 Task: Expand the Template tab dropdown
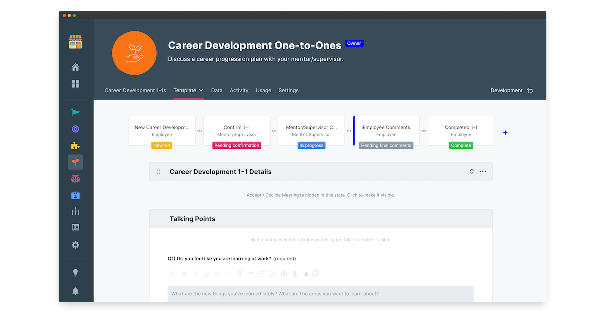pyautogui.click(x=201, y=91)
